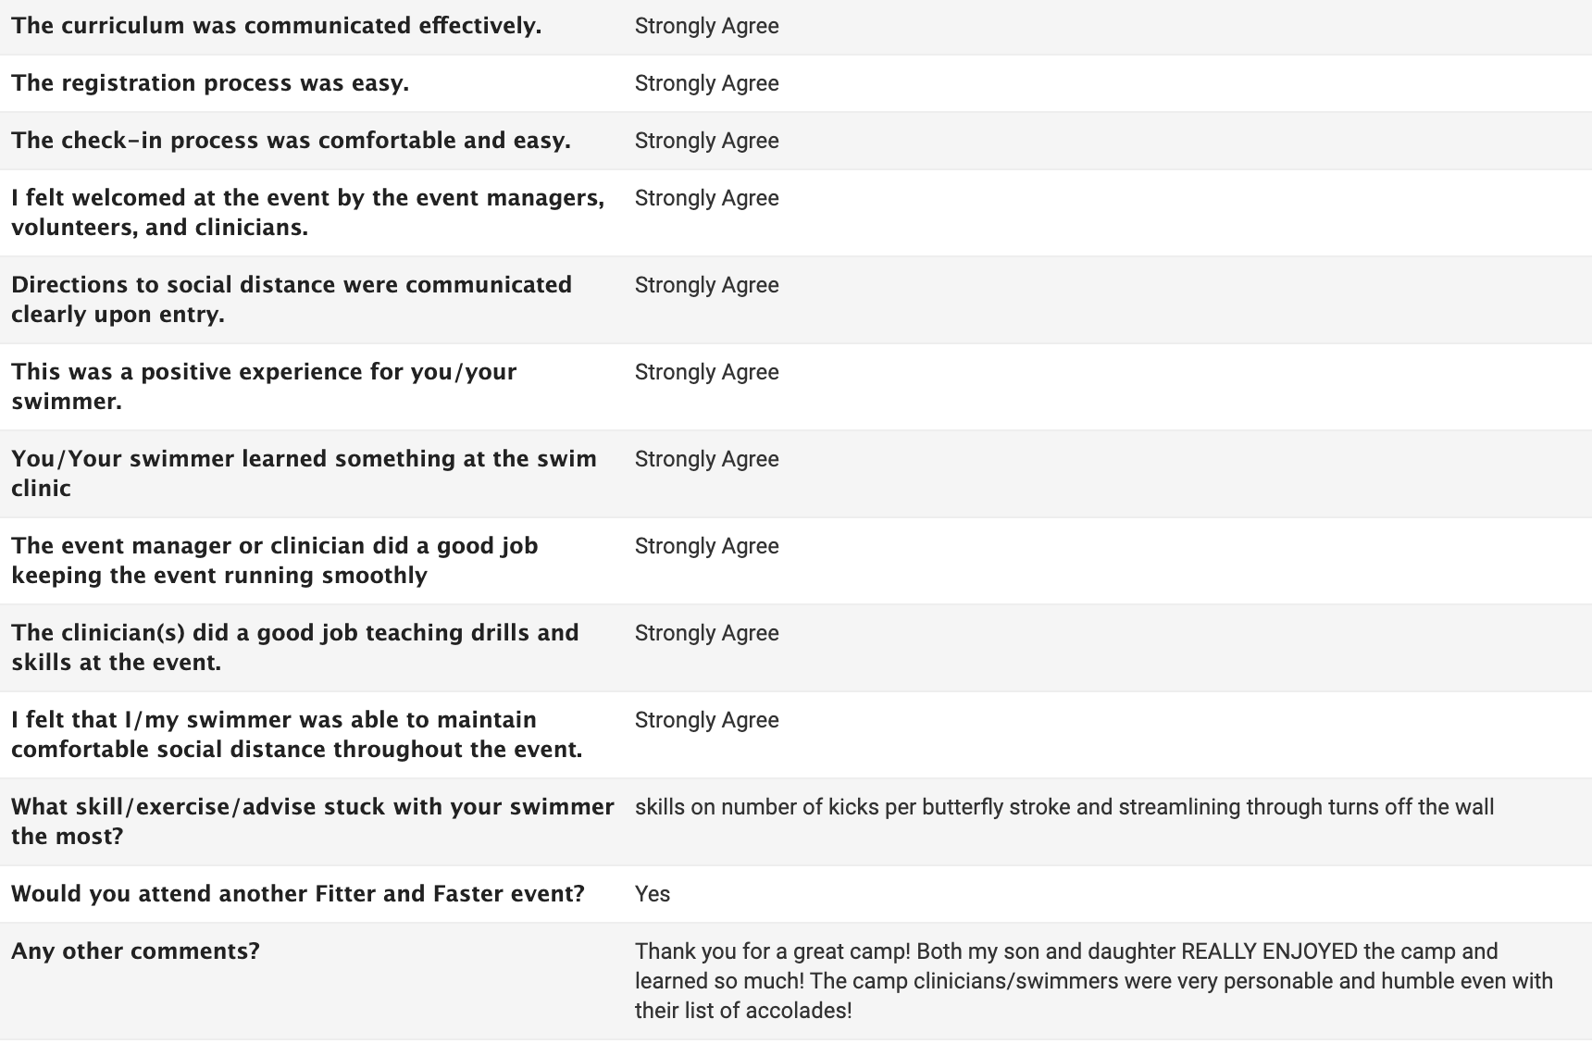1592x1044 pixels.
Task: Select Strongly Agree for event running smoothly
Action: click(706, 546)
